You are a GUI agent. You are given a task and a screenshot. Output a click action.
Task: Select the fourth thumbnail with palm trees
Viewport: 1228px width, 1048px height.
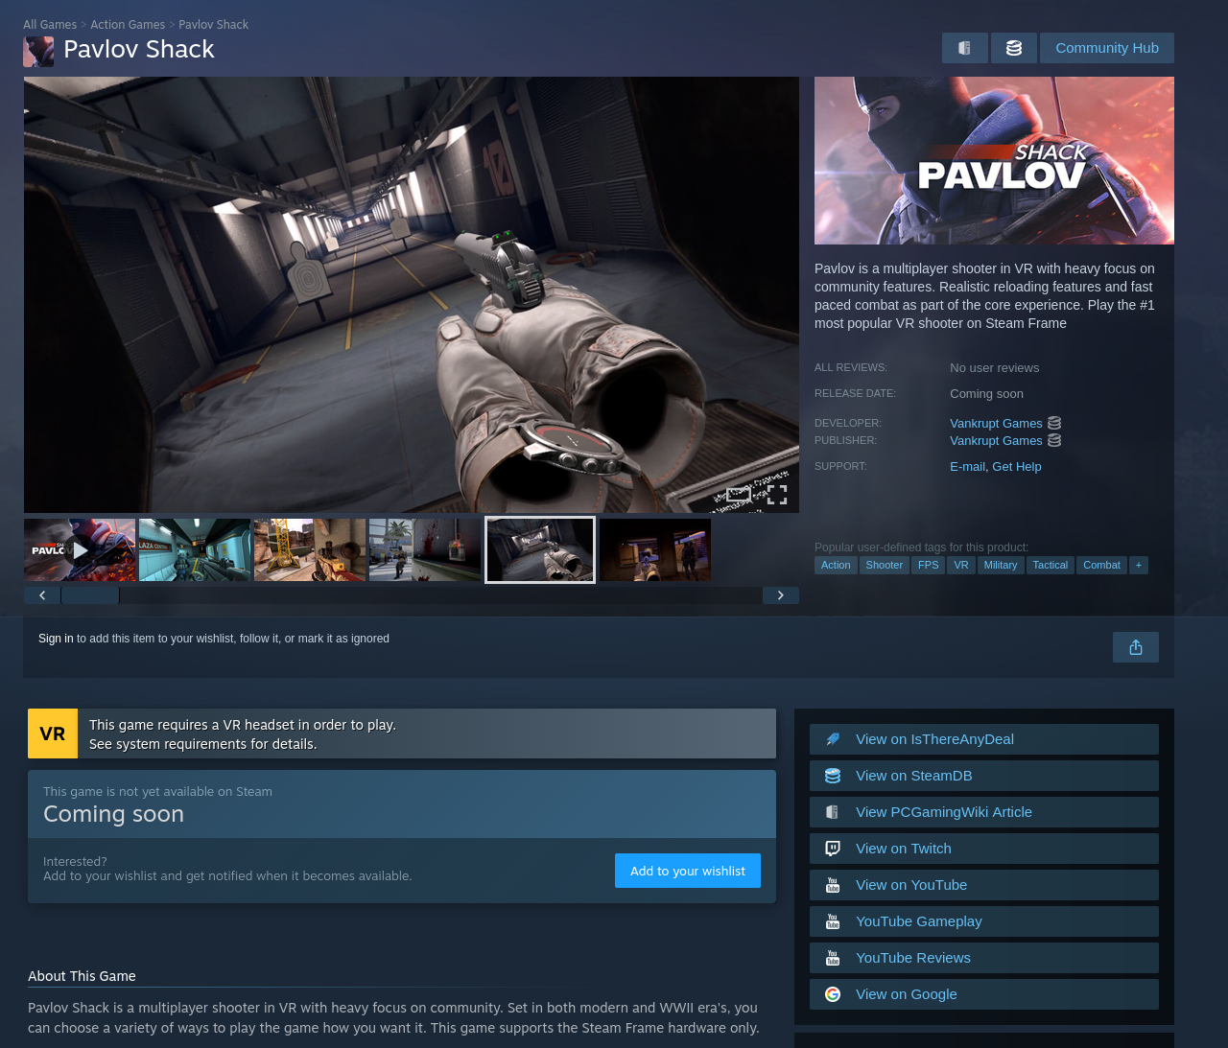click(x=425, y=550)
